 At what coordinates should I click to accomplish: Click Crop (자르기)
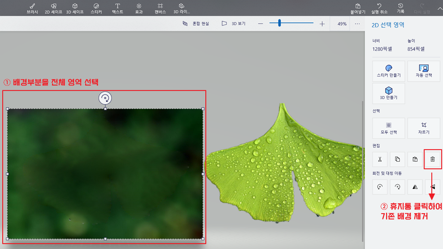coord(424,128)
